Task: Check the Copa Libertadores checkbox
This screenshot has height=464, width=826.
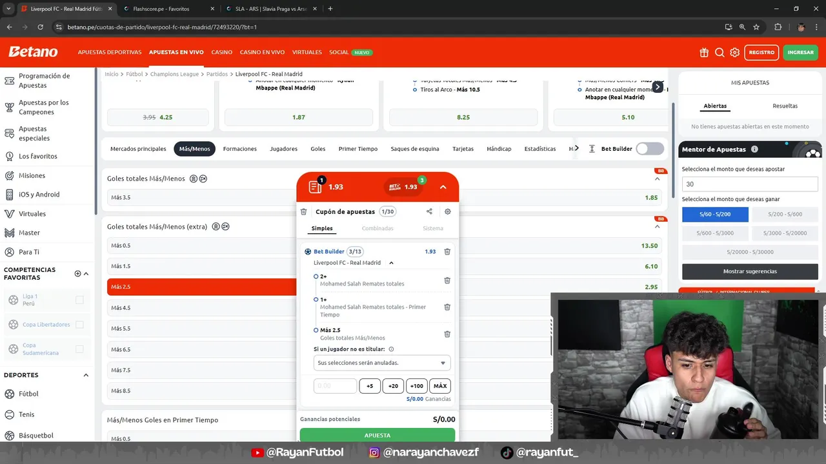Action: click(79, 324)
